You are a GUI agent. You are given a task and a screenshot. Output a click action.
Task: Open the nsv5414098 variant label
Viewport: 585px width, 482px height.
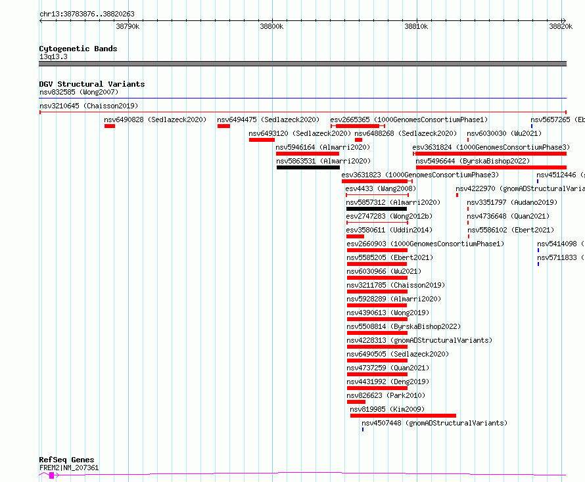[x=561, y=244]
